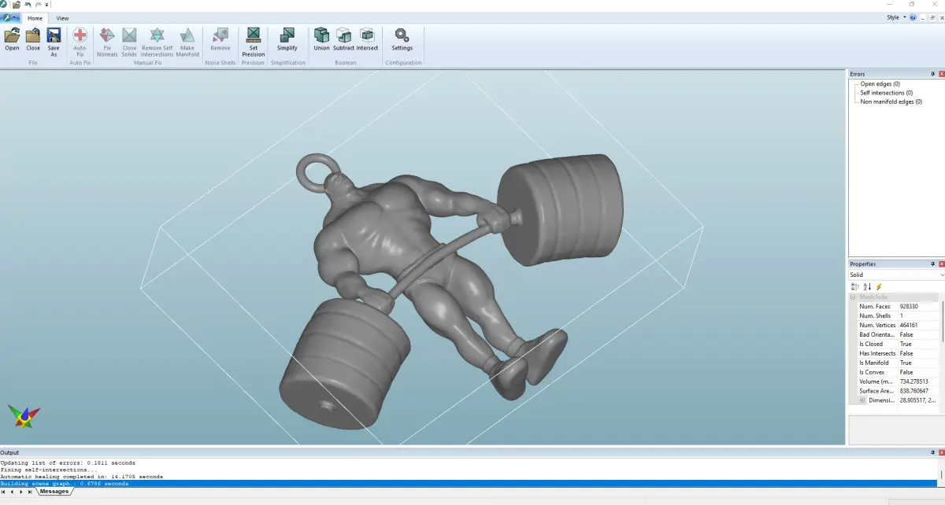
Task: Select the Is Manifold property row
Action: [x=898, y=363]
